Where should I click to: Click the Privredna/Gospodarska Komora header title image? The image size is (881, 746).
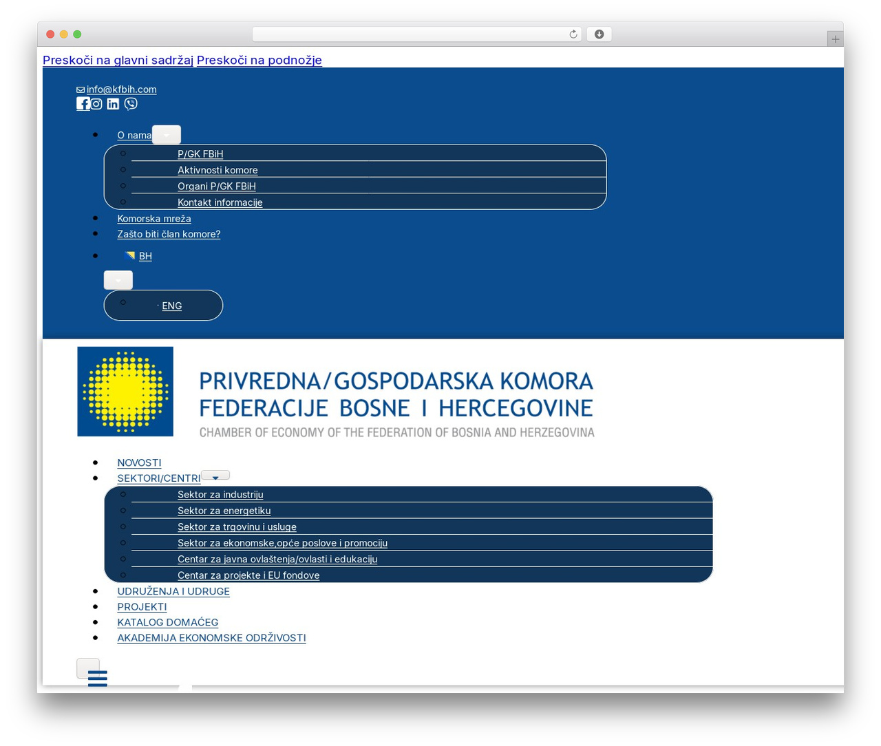click(x=396, y=404)
